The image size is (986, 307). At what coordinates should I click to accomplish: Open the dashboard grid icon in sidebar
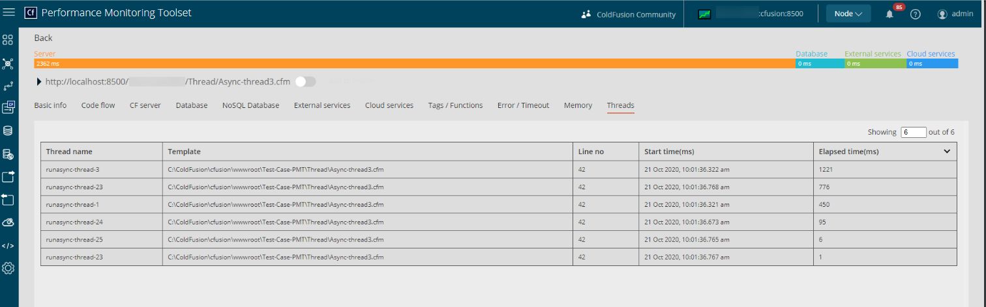click(8, 40)
